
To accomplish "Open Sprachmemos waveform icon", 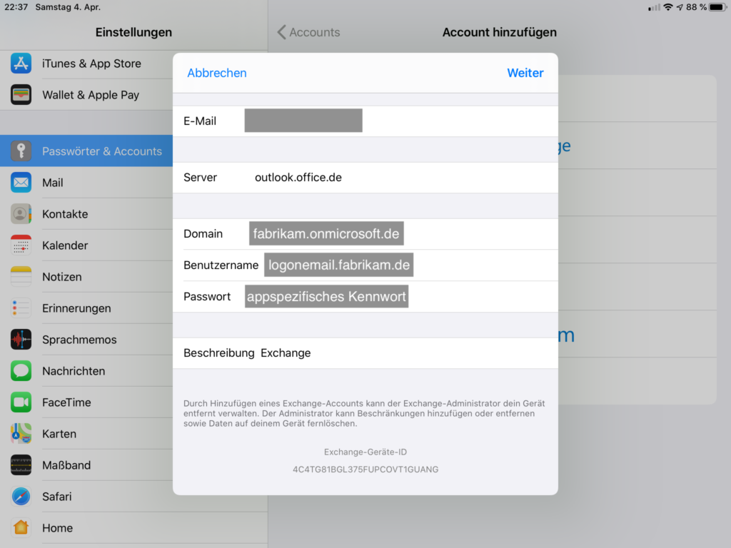I will tap(21, 340).
